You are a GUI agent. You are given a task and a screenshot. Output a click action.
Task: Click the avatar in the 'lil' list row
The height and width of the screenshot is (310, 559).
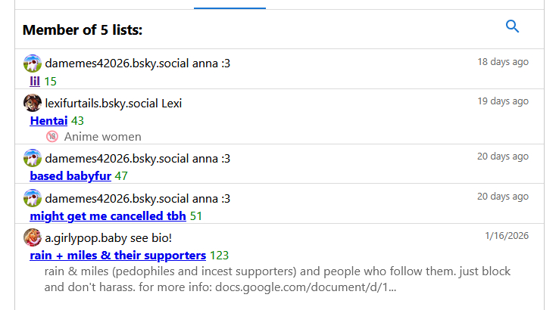pyautogui.click(x=33, y=64)
